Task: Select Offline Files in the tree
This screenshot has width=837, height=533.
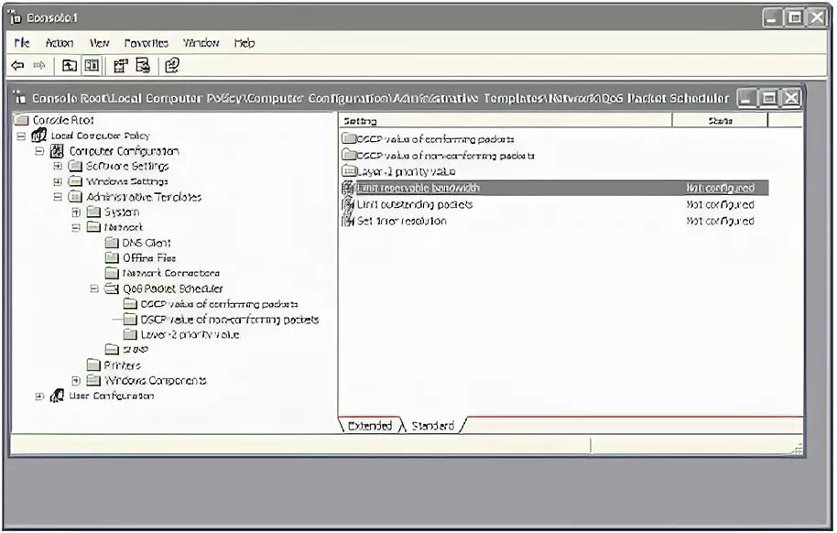Action: coord(149,258)
